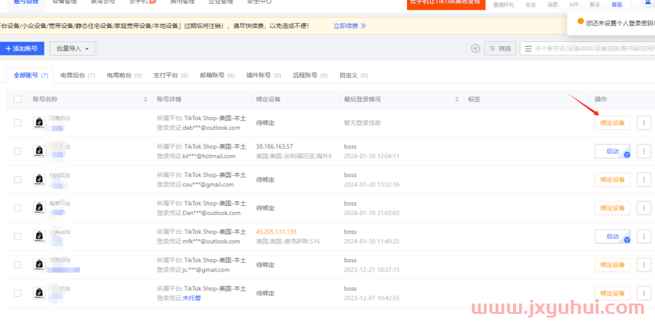Click the TikTok Shop icon in the kil***@hotmail.com row
Image resolution: width=655 pixels, height=326 pixels.
(39, 151)
